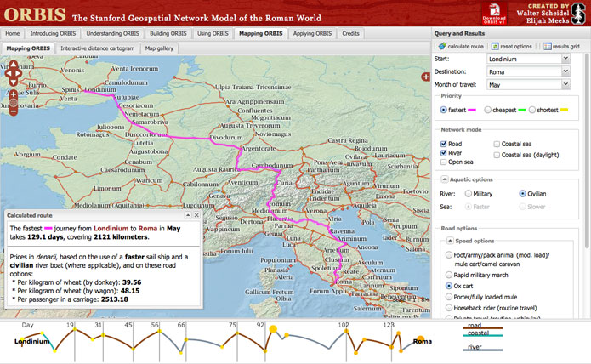Image resolution: width=591 pixels, height=364 pixels.
Task: Open the Destination dropdown
Action: tap(565, 71)
